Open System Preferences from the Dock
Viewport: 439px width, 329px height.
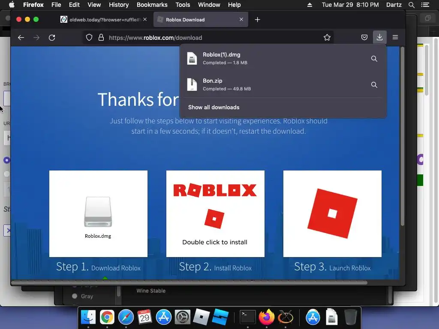(183, 317)
